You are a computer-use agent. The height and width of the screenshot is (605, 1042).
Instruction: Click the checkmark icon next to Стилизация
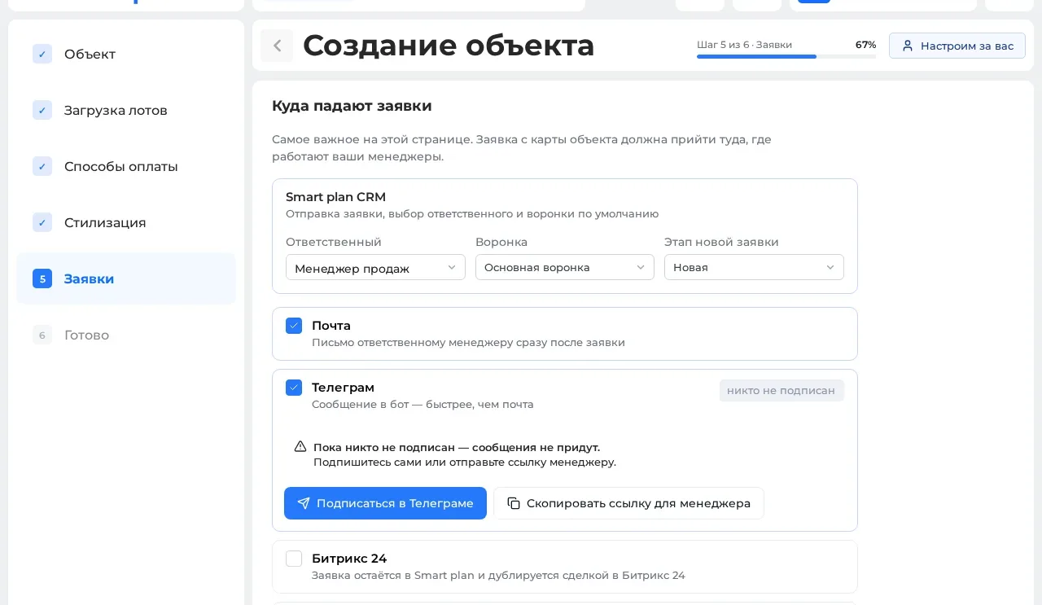coord(42,222)
